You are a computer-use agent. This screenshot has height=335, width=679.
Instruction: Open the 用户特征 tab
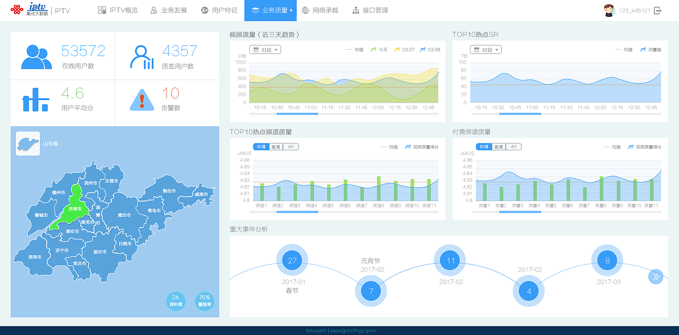click(x=219, y=10)
